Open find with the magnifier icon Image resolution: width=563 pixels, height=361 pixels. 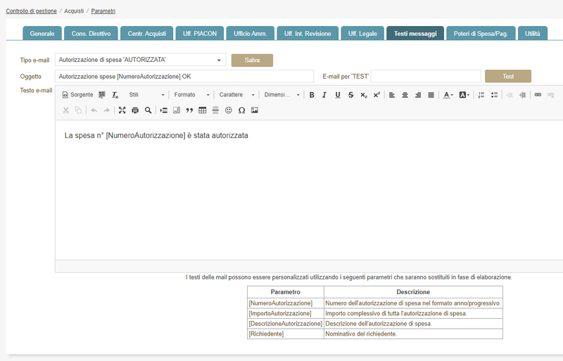click(x=148, y=110)
